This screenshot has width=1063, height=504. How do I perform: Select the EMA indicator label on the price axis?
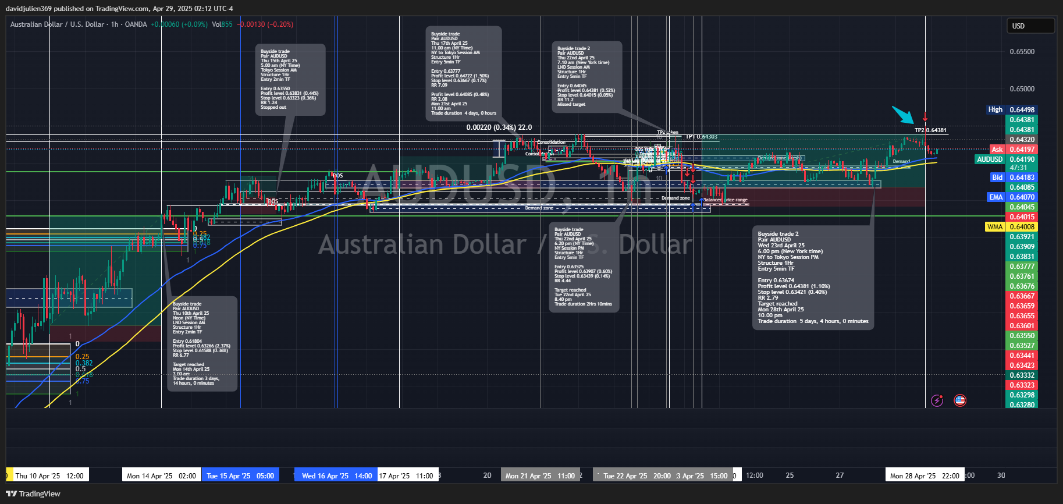pyautogui.click(x=996, y=197)
